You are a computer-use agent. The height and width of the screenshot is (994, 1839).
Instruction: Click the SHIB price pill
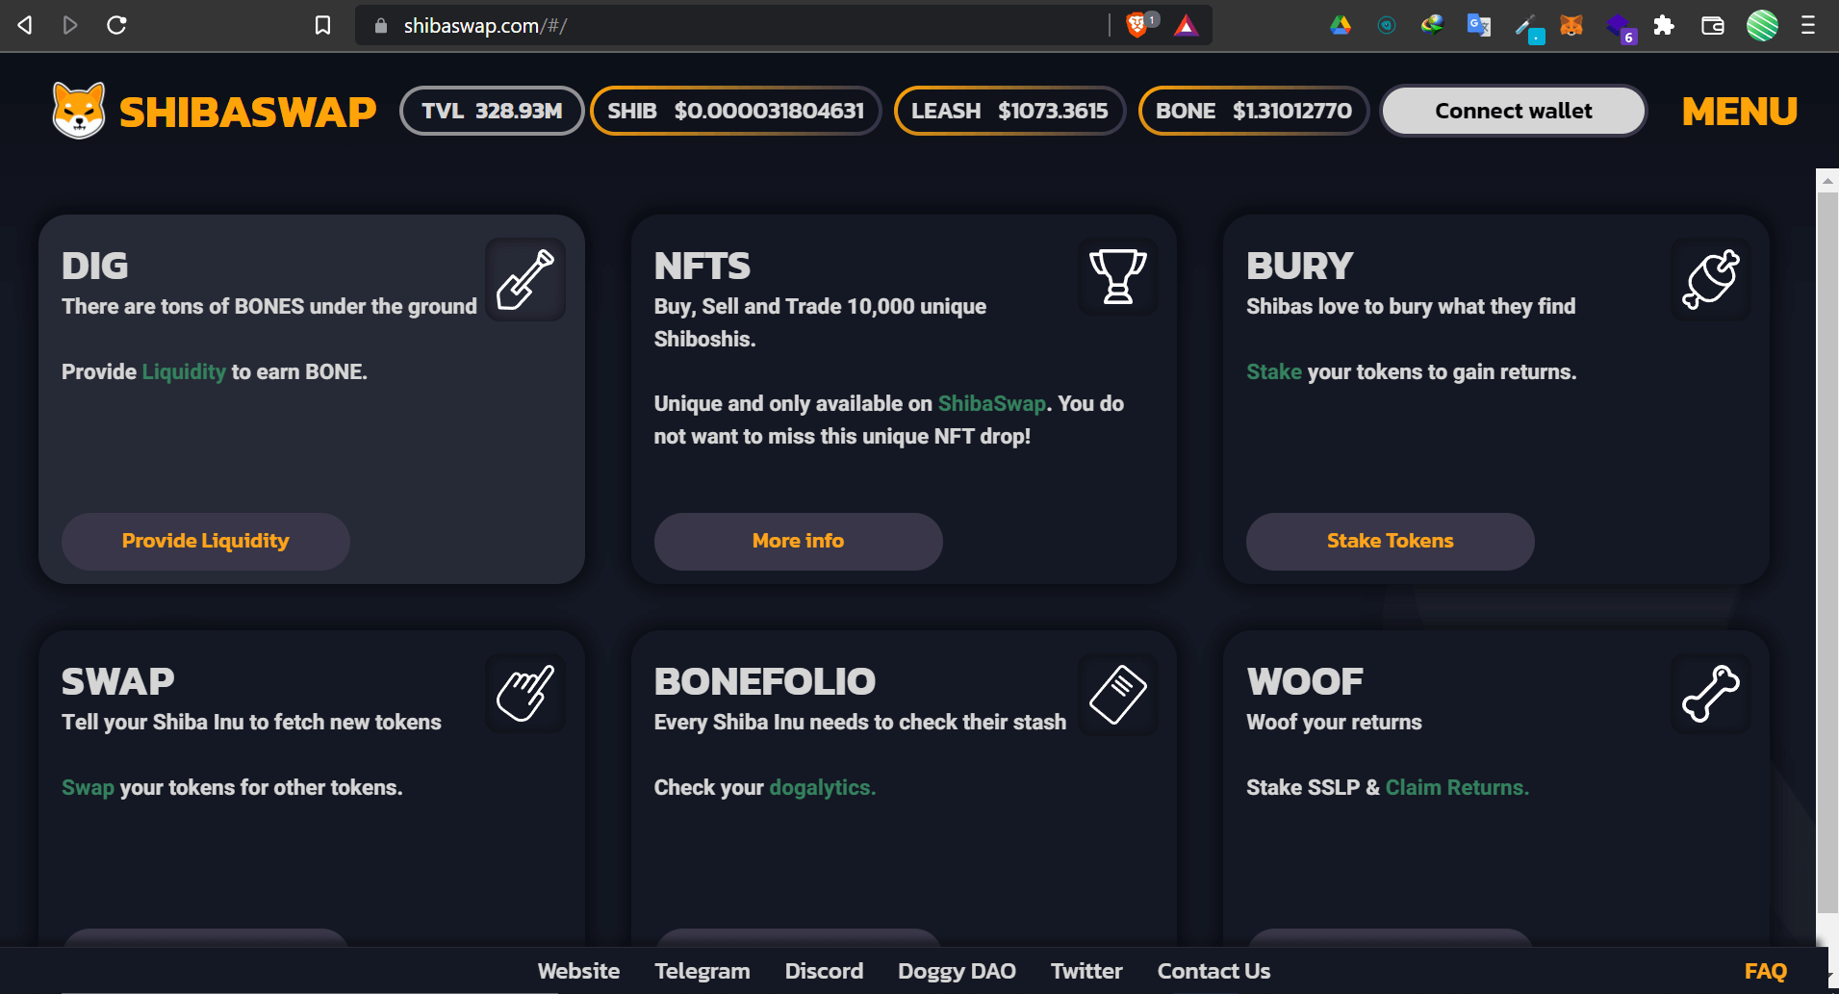(735, 111)
